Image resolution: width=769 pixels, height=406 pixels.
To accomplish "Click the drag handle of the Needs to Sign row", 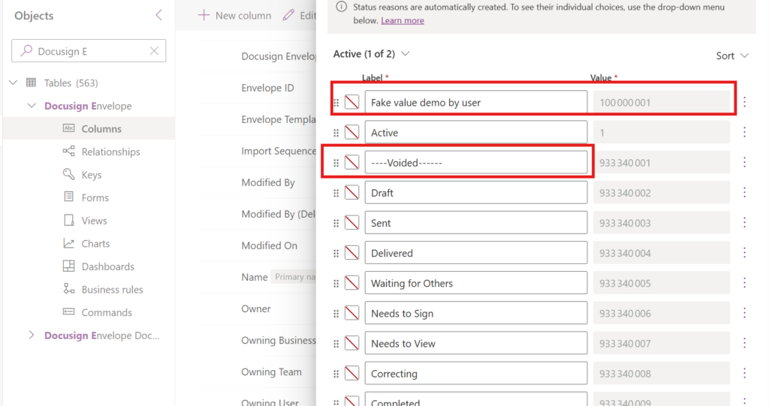I will (x=336, y=314).
